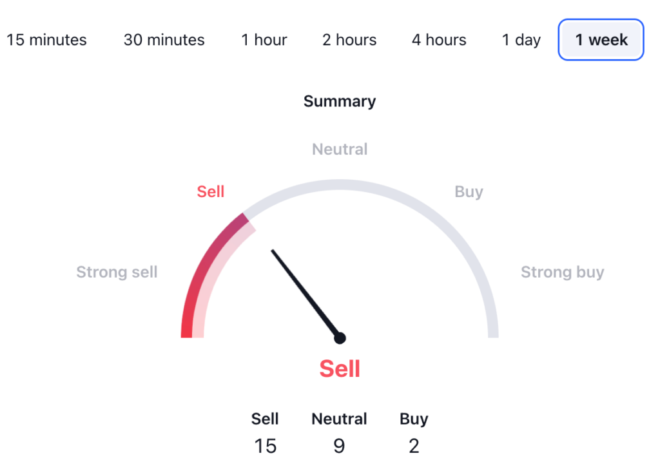Screen dimensions: 660x469
Task: Select the 15 minutes timeframe tab
Action: 46,40
